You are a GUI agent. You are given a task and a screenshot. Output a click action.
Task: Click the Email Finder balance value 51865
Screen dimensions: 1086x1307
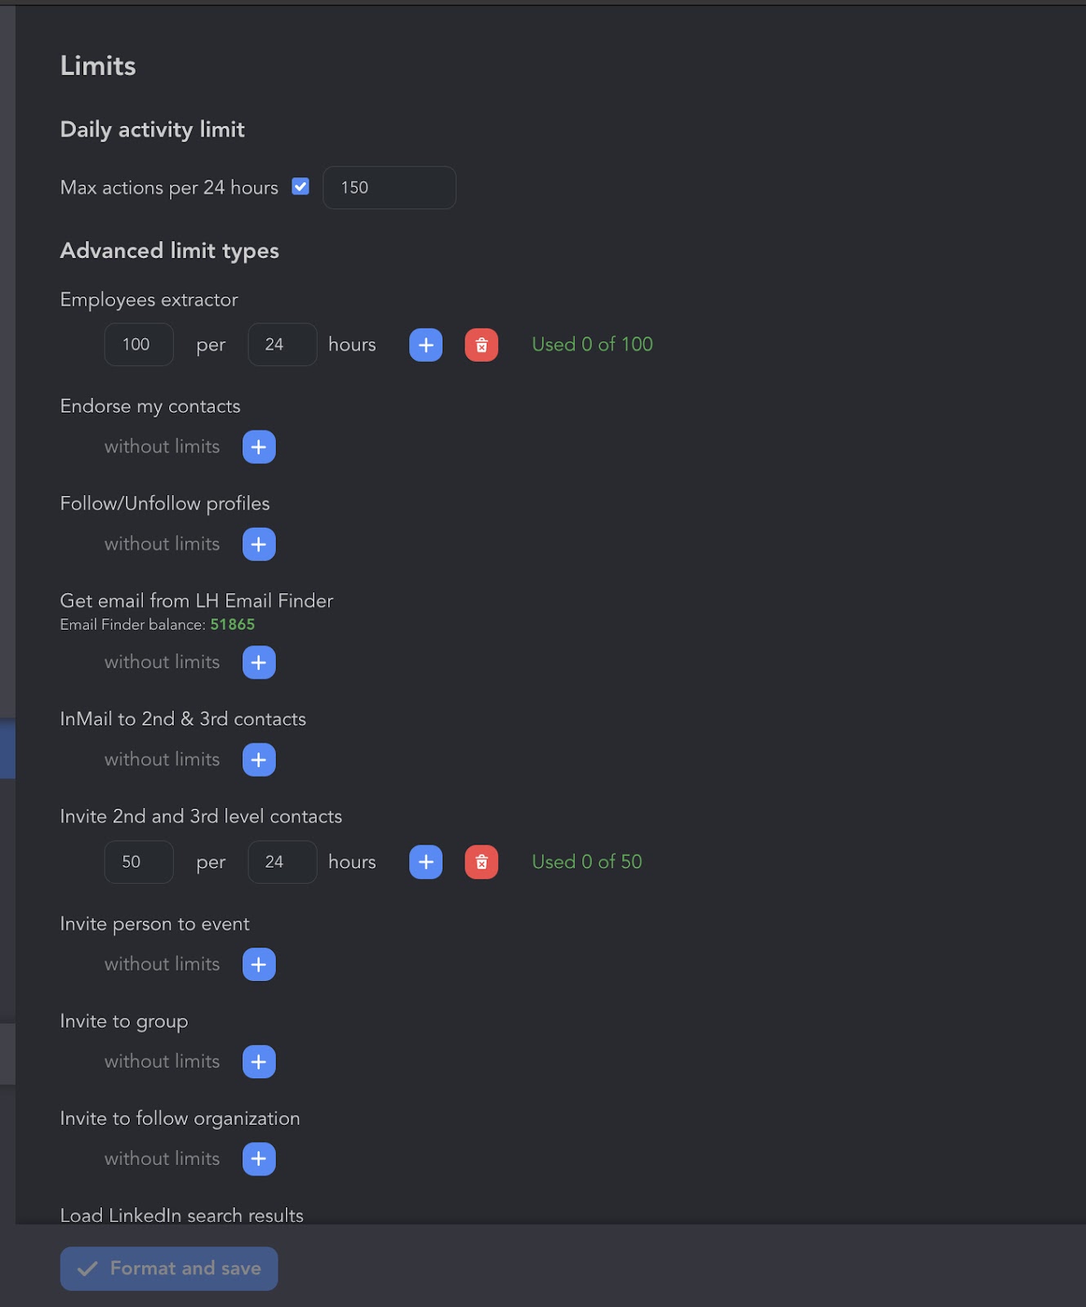(233, 623)
